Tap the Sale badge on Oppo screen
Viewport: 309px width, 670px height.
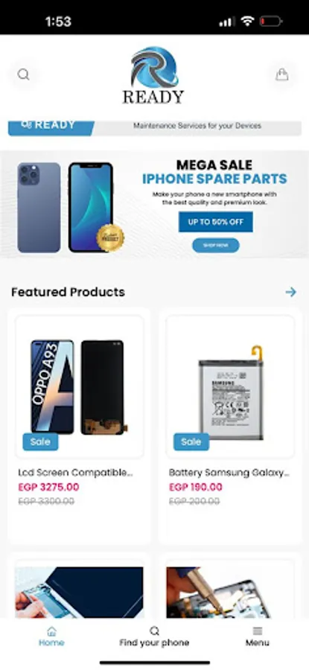click(x=41, y=441)
